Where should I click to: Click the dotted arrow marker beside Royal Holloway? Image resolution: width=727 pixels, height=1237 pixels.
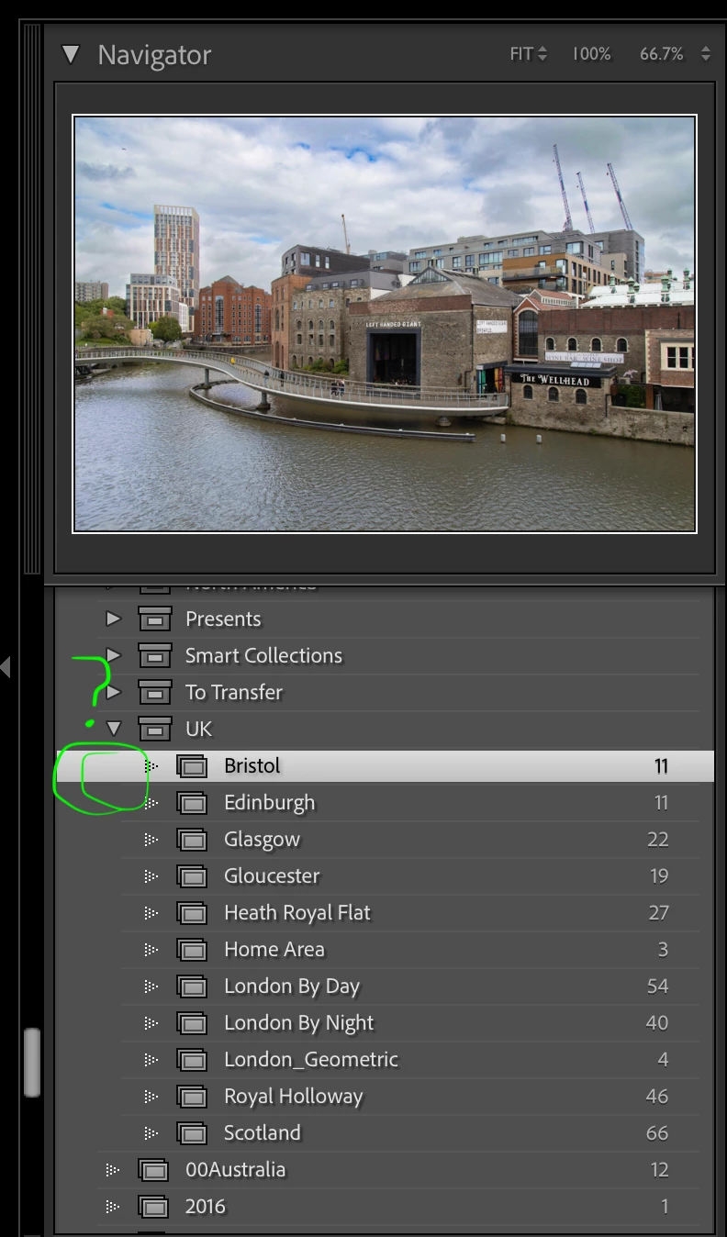tap(151, 1097)
